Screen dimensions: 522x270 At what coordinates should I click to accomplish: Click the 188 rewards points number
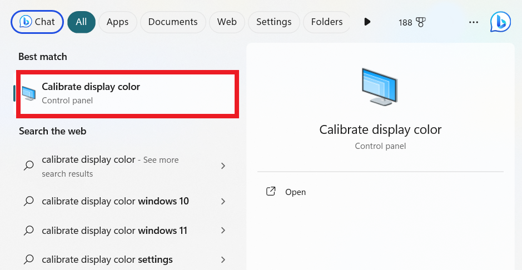405,23
